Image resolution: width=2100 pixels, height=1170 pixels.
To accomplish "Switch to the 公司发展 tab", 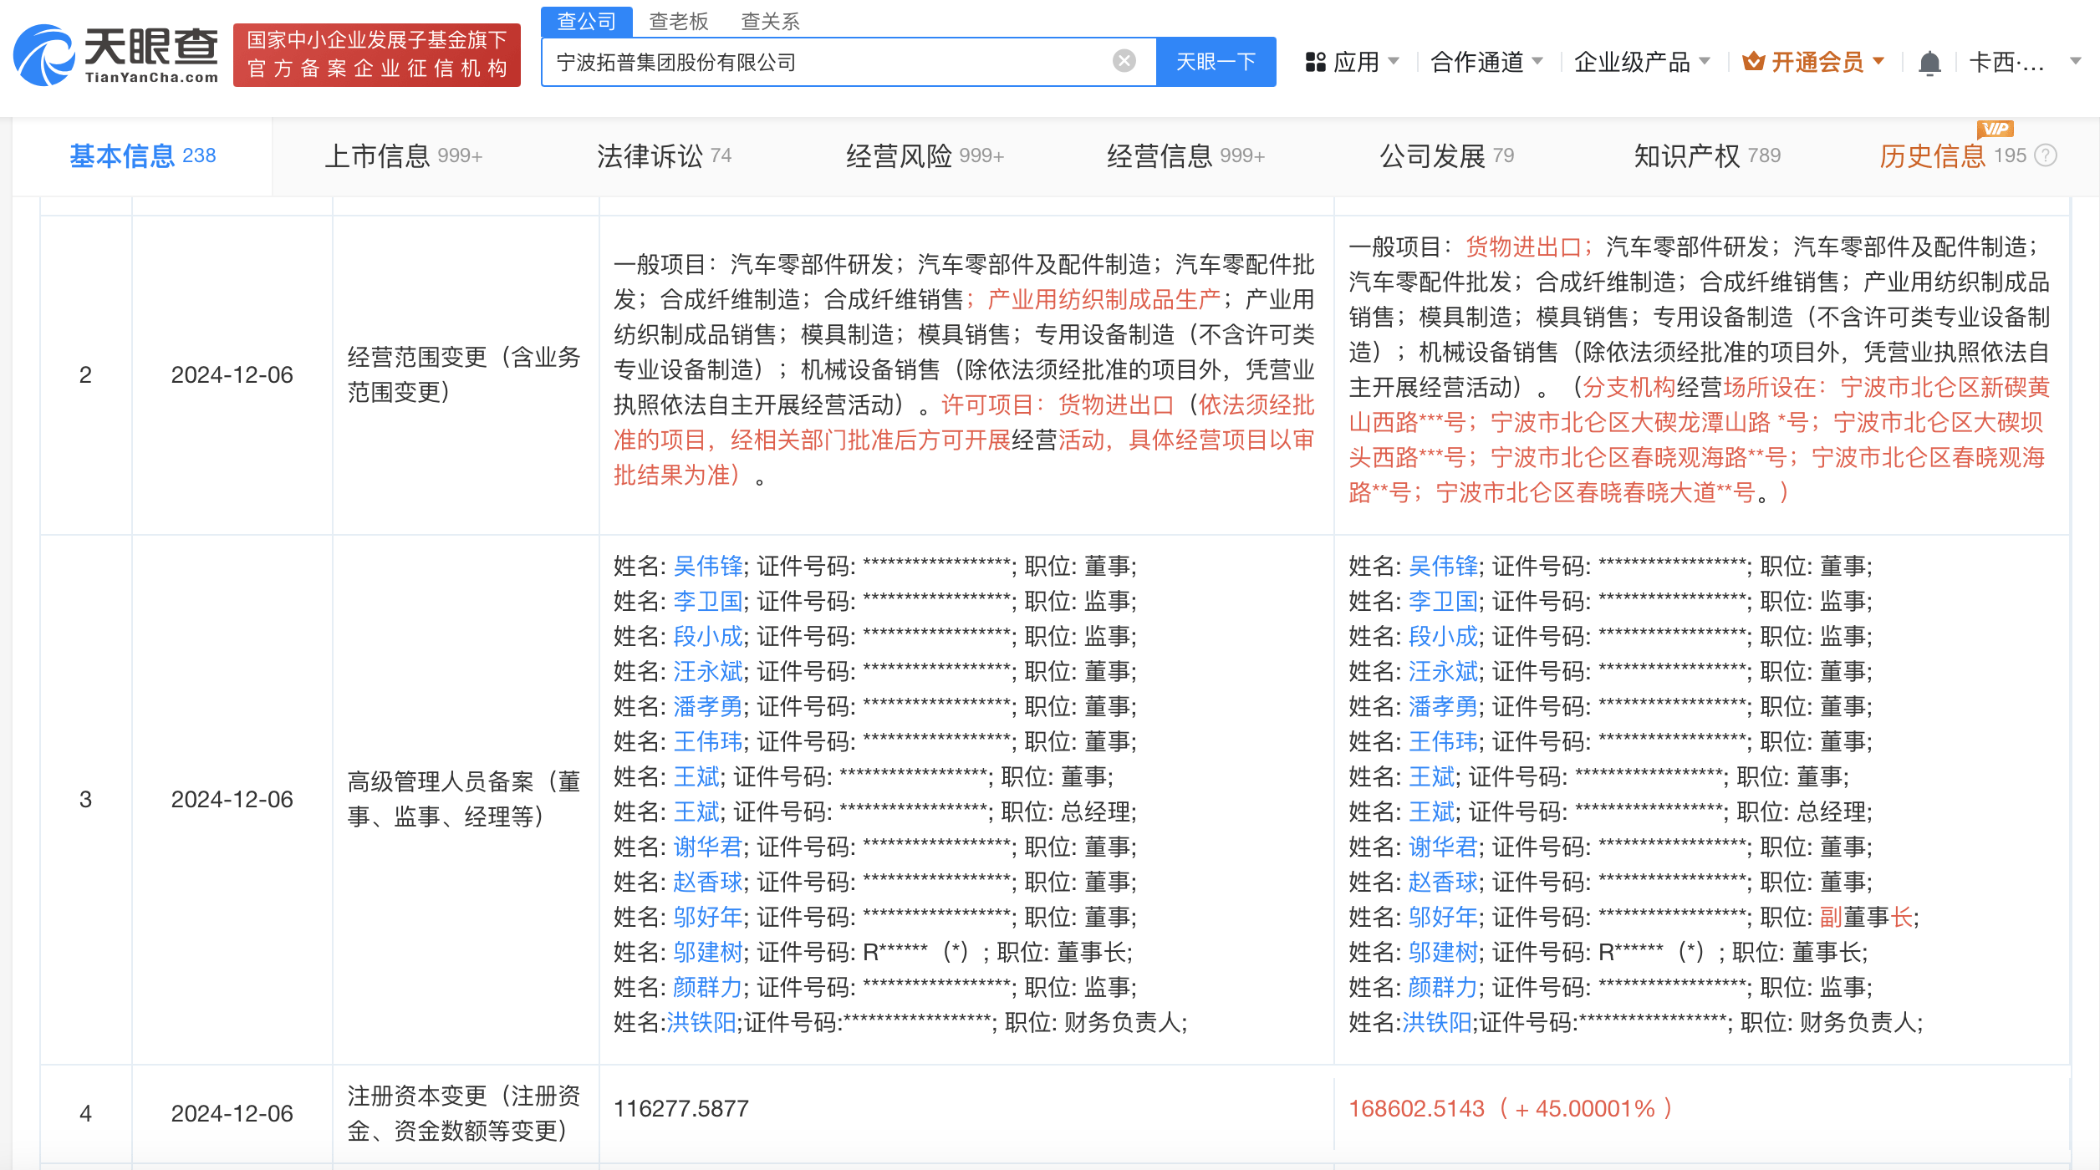I will point(1446,155).
